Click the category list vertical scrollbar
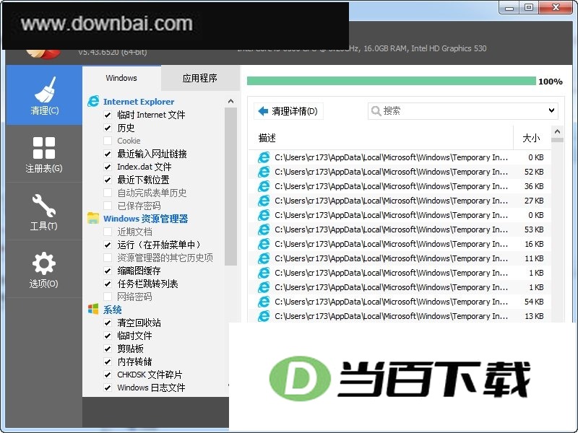This screenshot has width=578, height=433. pos(230,186)
